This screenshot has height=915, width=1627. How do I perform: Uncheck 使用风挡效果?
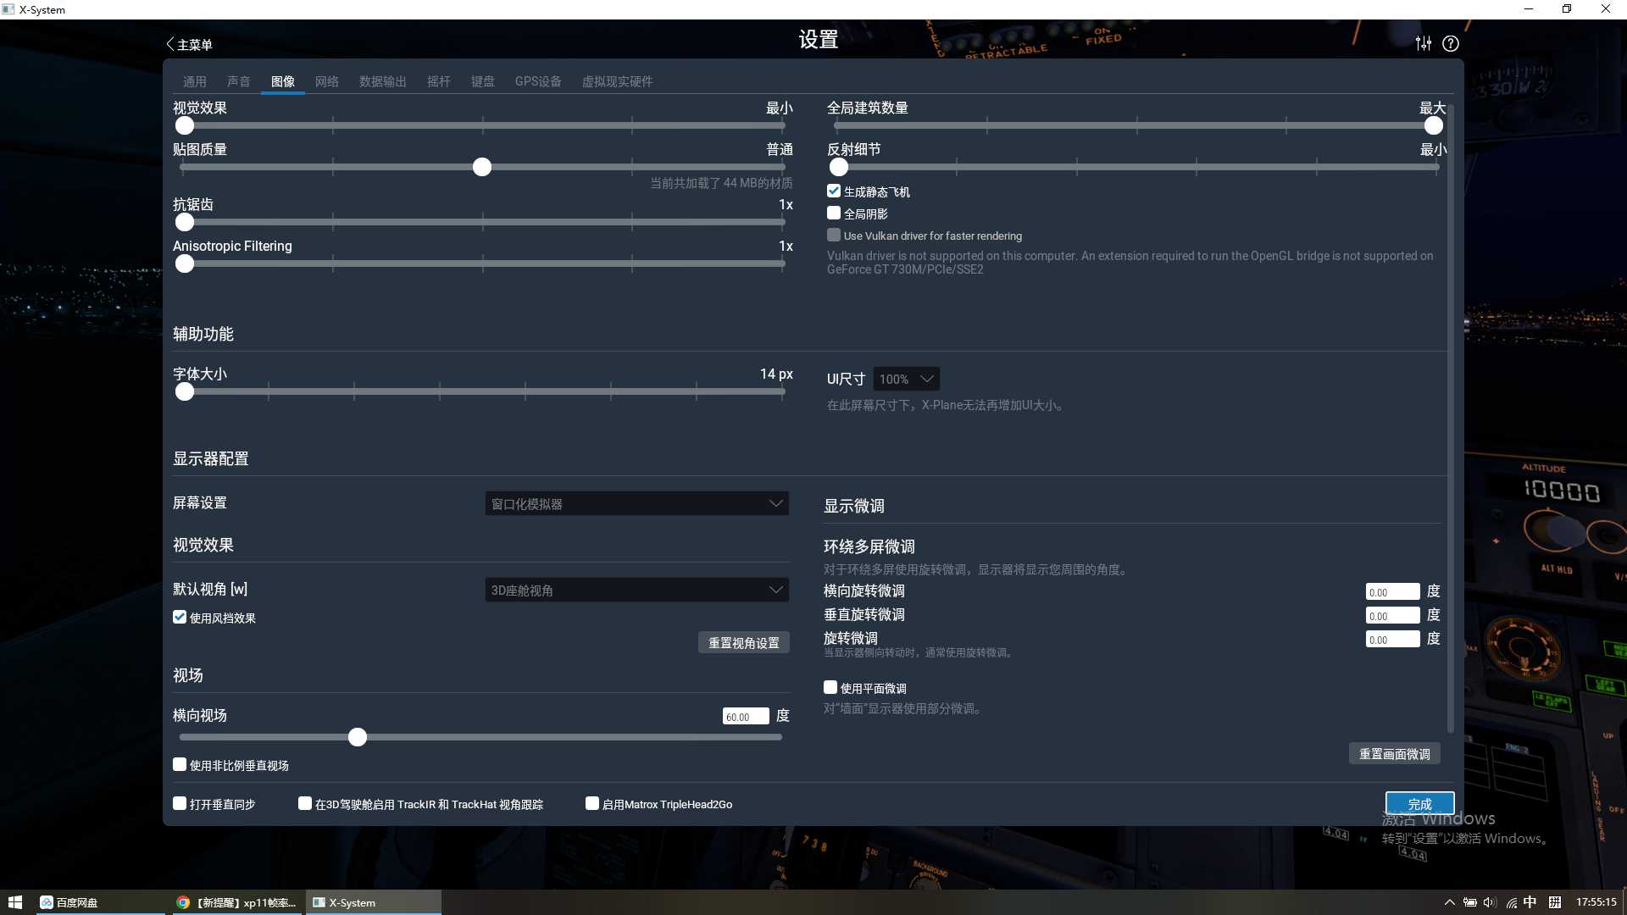179,617
